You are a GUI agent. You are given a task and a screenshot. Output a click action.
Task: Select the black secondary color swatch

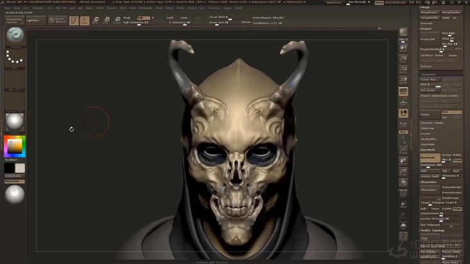pyautogui.click(x=9, y=168)
